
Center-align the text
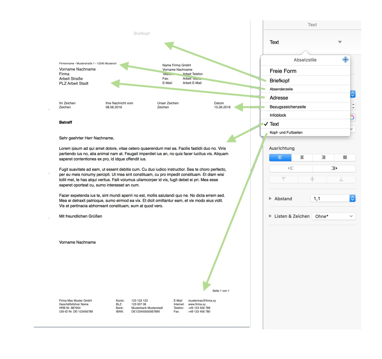302,158
